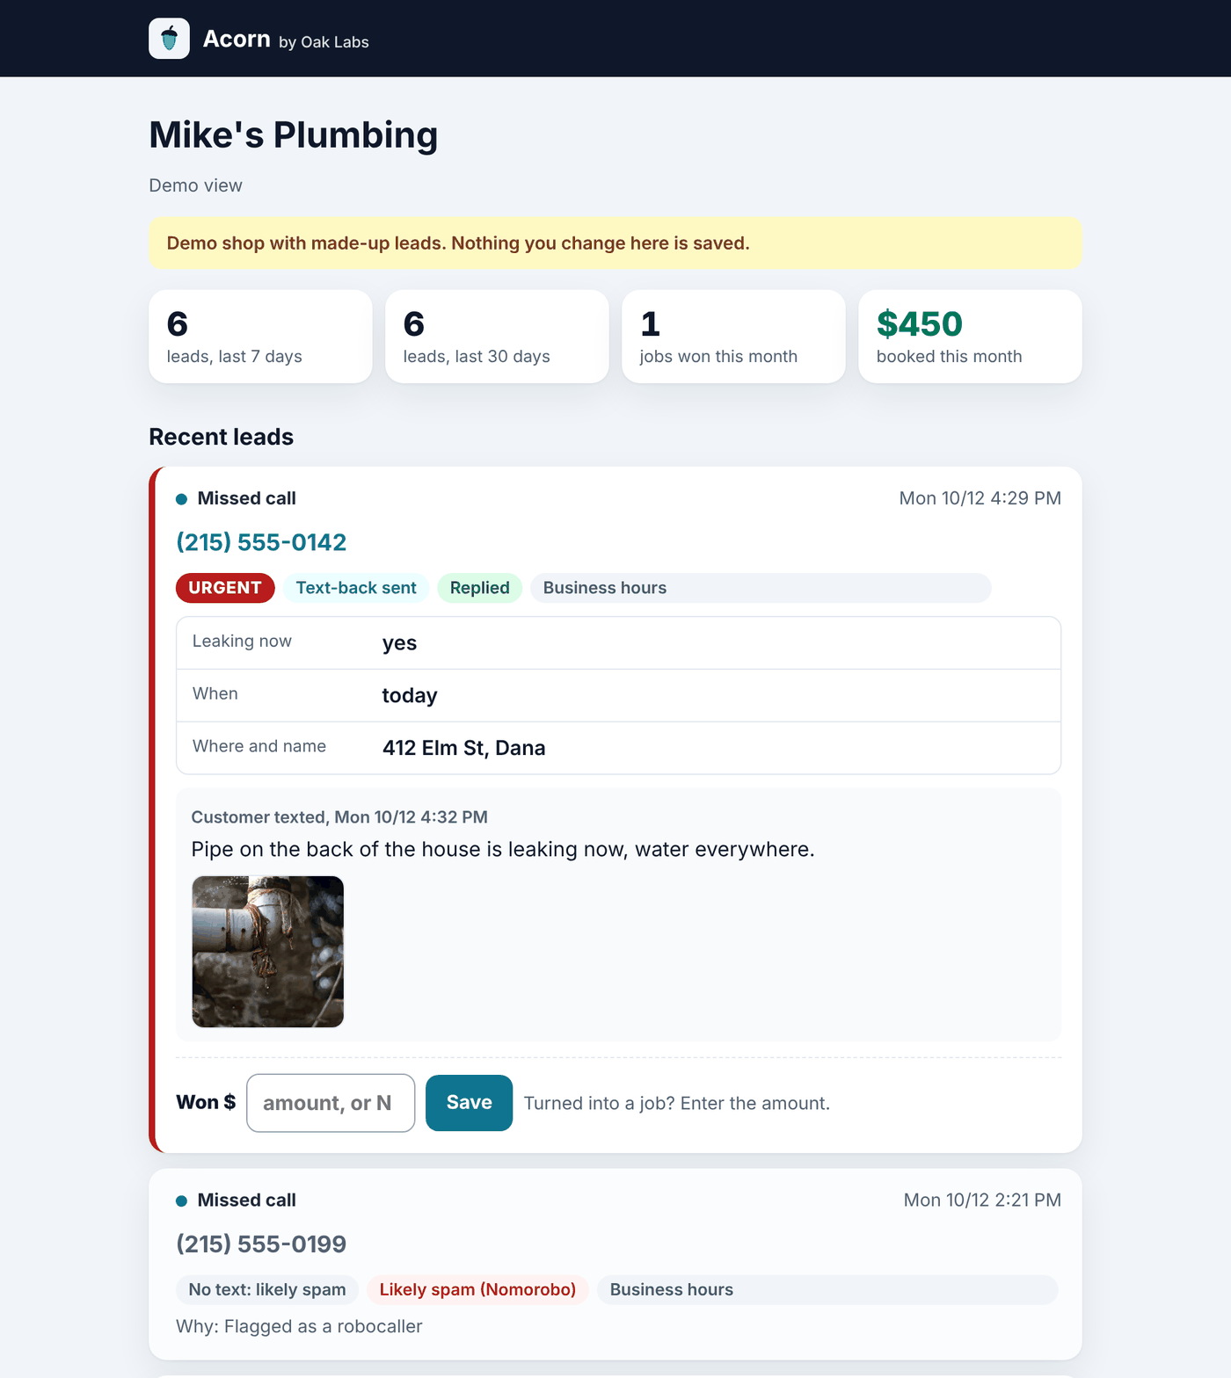Screen dimensions: 1231x1378
Task: Open phone number (215) 555-0142
Action: coord(261,542)
